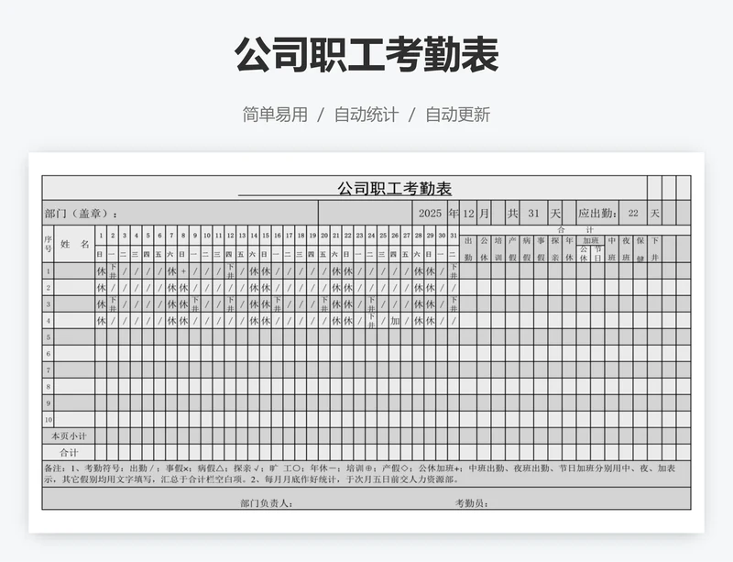Click the tagline text 自动更新

pos(457,115)
